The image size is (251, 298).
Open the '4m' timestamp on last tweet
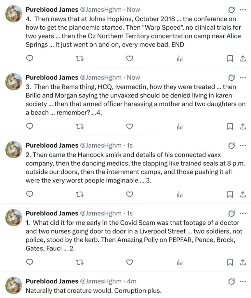[x=131, y=281]
